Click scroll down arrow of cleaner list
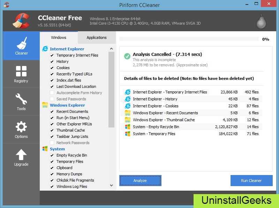 111,185
